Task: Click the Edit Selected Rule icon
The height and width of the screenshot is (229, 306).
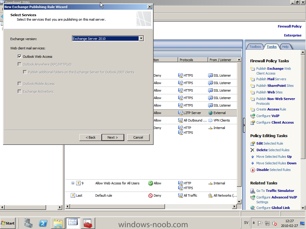Action: coord(253,144)
